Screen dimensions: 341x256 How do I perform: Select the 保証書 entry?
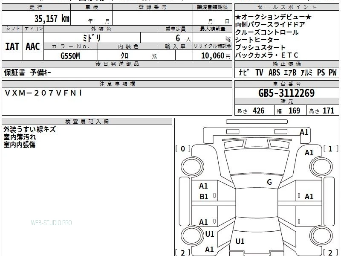(x=14, y=72)
